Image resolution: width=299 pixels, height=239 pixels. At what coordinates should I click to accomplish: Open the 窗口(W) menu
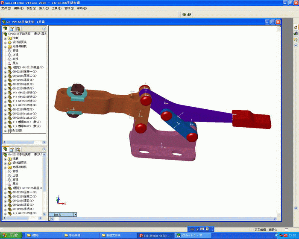tap(69, 8)
